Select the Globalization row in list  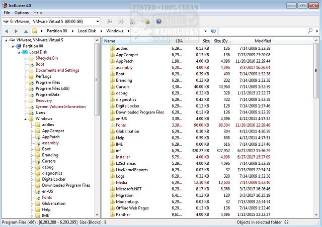pos(188,132)
